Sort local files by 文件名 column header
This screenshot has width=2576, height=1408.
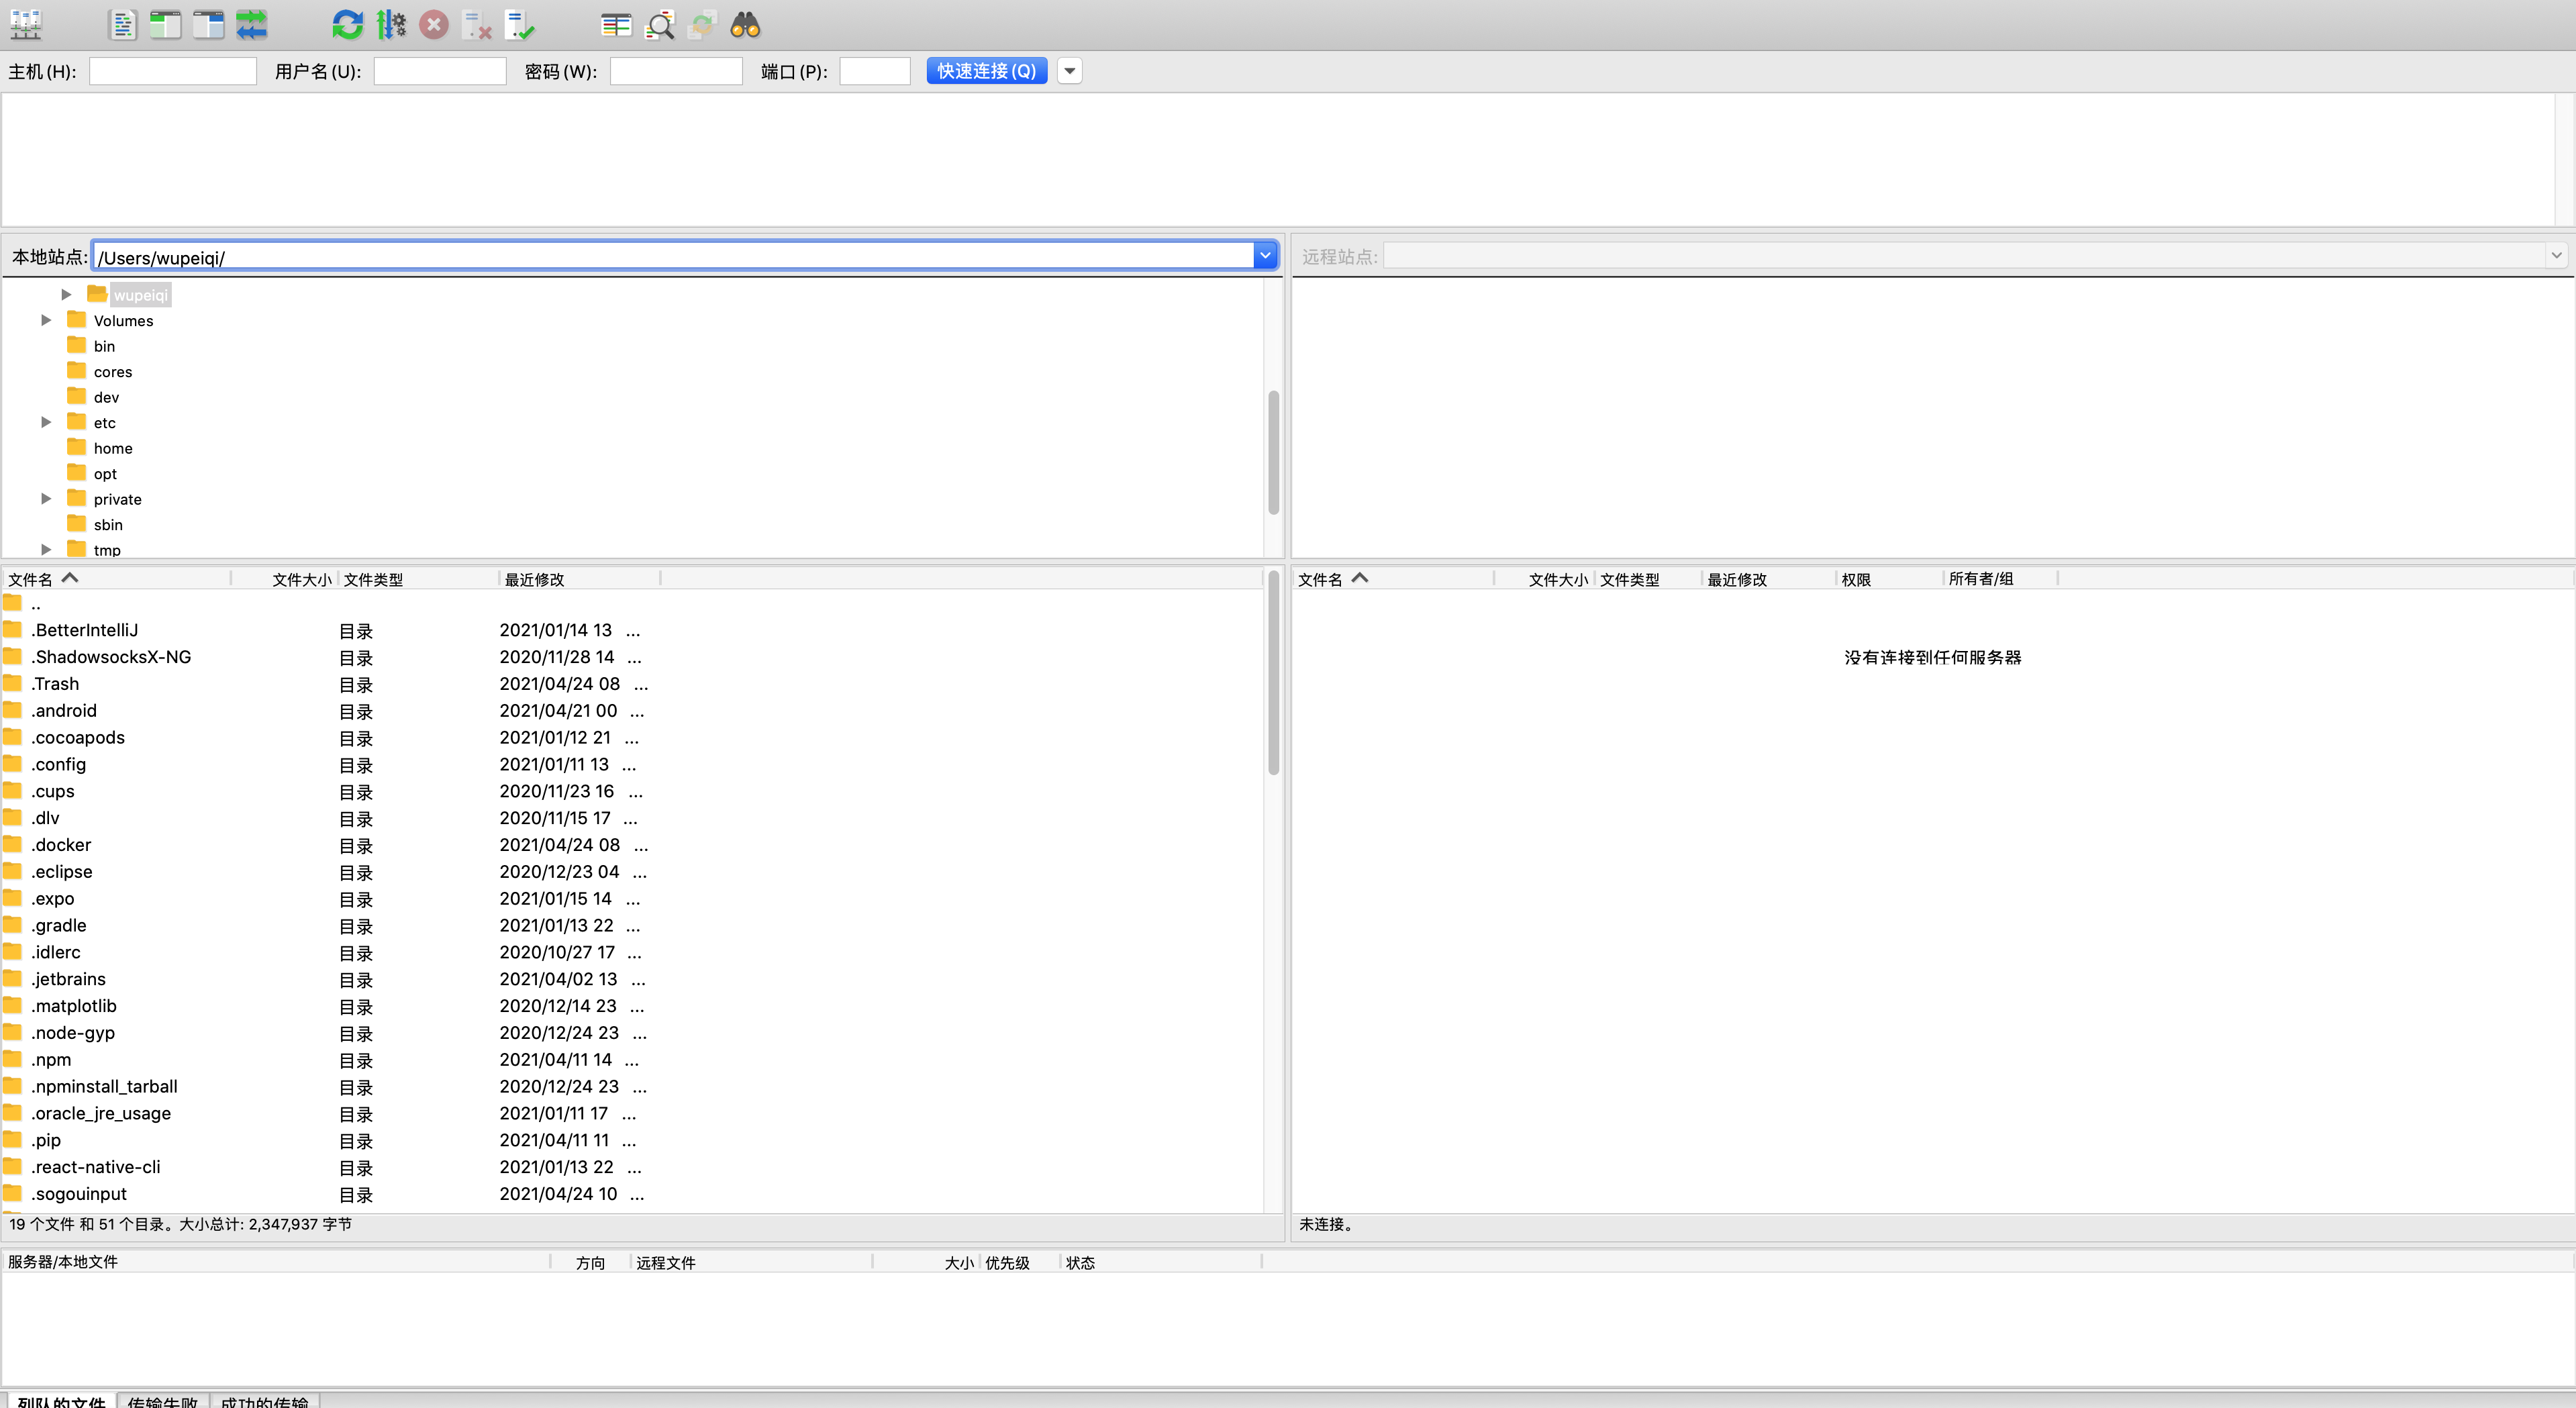[116, 579]
